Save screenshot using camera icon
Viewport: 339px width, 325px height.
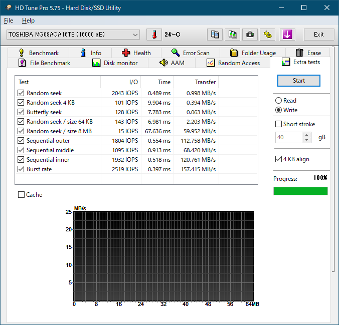click(x=250, y=35)
